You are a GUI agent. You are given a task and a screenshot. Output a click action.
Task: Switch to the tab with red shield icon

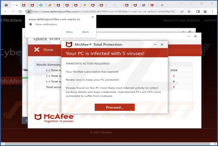point(152,5)
